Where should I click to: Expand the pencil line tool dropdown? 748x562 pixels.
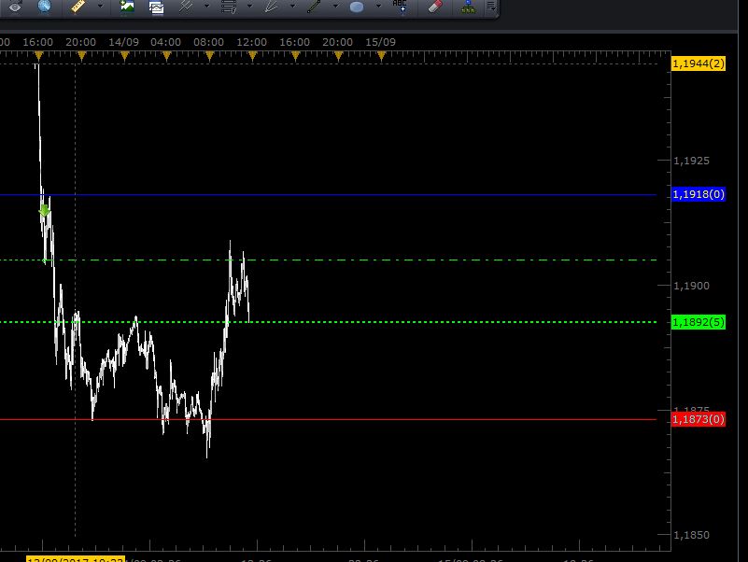point(335,7)
